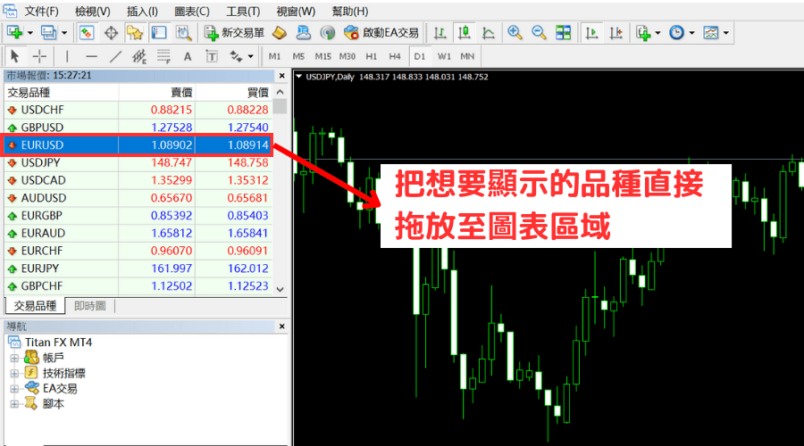
Task: Switch to the 即時圖 tab
Action: [89, 306]
